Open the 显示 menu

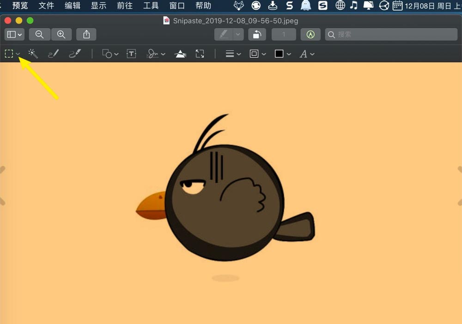coord(98,5)
